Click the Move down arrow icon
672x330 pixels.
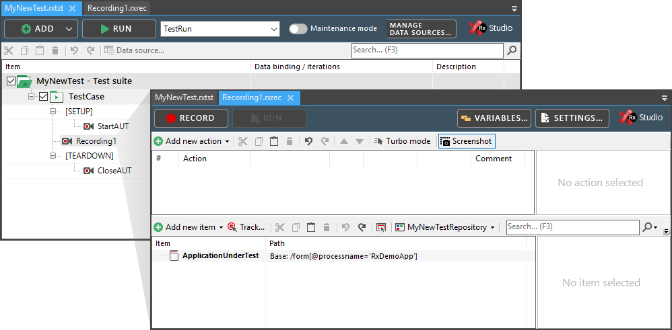[x=360, y=142]
